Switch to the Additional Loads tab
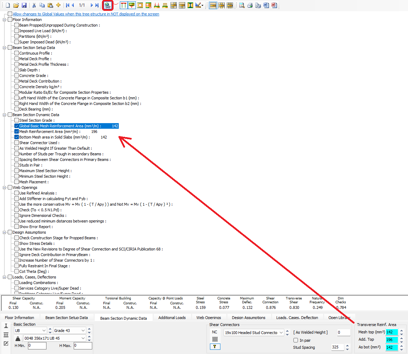This screenshot has width=408, height=354. pos(172,318)
